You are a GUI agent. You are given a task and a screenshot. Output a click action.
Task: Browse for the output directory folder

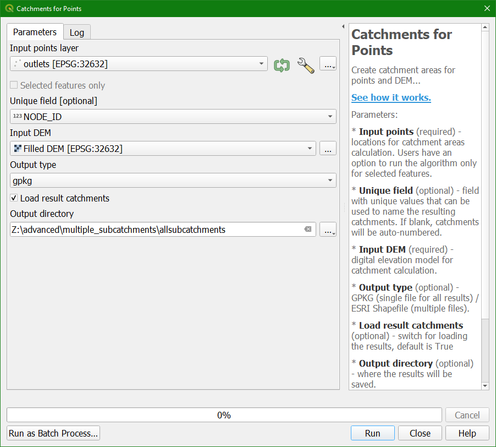[328, 230]
